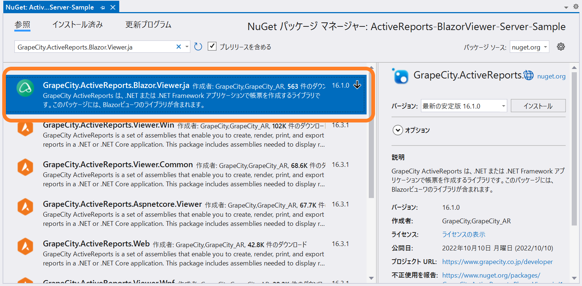
Task: Click Aspnetcore.Viewer version 16.3.1 text
Action: (340, 204)
